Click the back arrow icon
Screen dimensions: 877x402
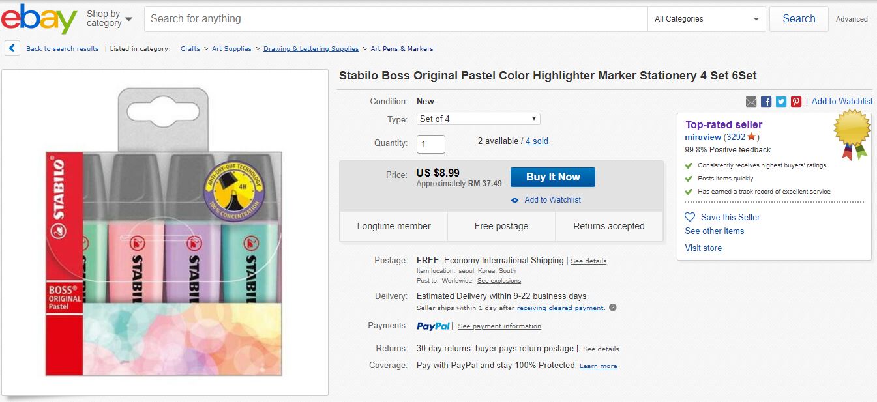pyautogui.click(x=12, y=48)
